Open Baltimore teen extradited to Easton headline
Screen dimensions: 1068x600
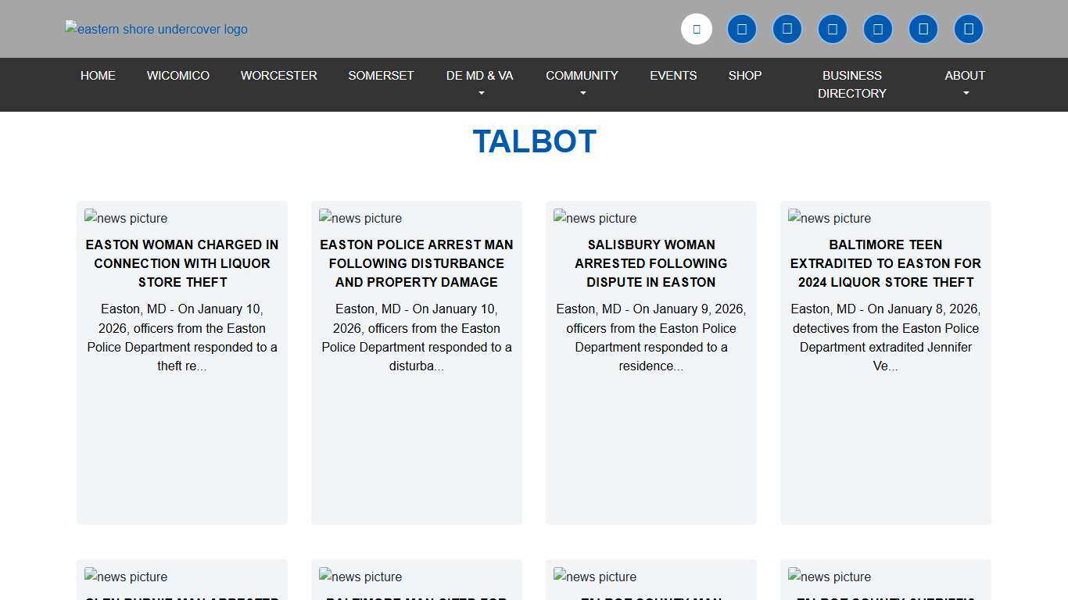pos(885,263)
